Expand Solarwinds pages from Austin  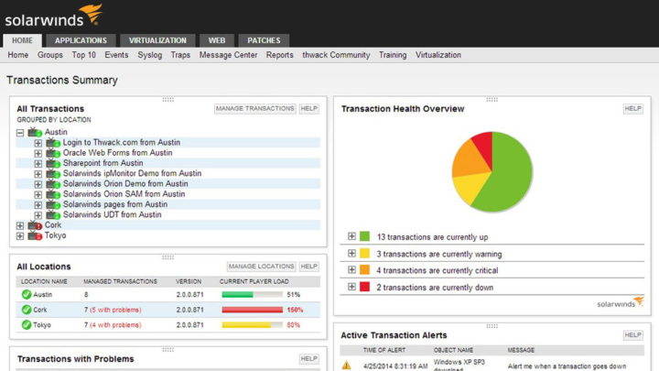pyautogui.click(x=38, y=205)
